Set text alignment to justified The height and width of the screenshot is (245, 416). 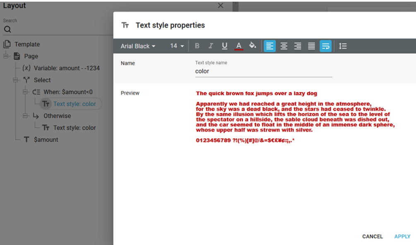click(x=311, y=46)
